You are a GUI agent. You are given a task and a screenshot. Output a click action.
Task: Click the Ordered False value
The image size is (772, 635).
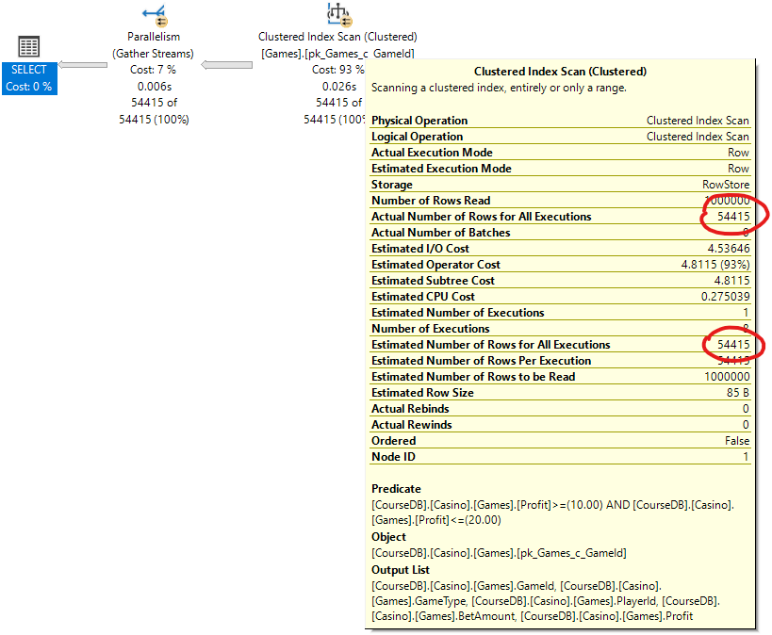(737, 441)
